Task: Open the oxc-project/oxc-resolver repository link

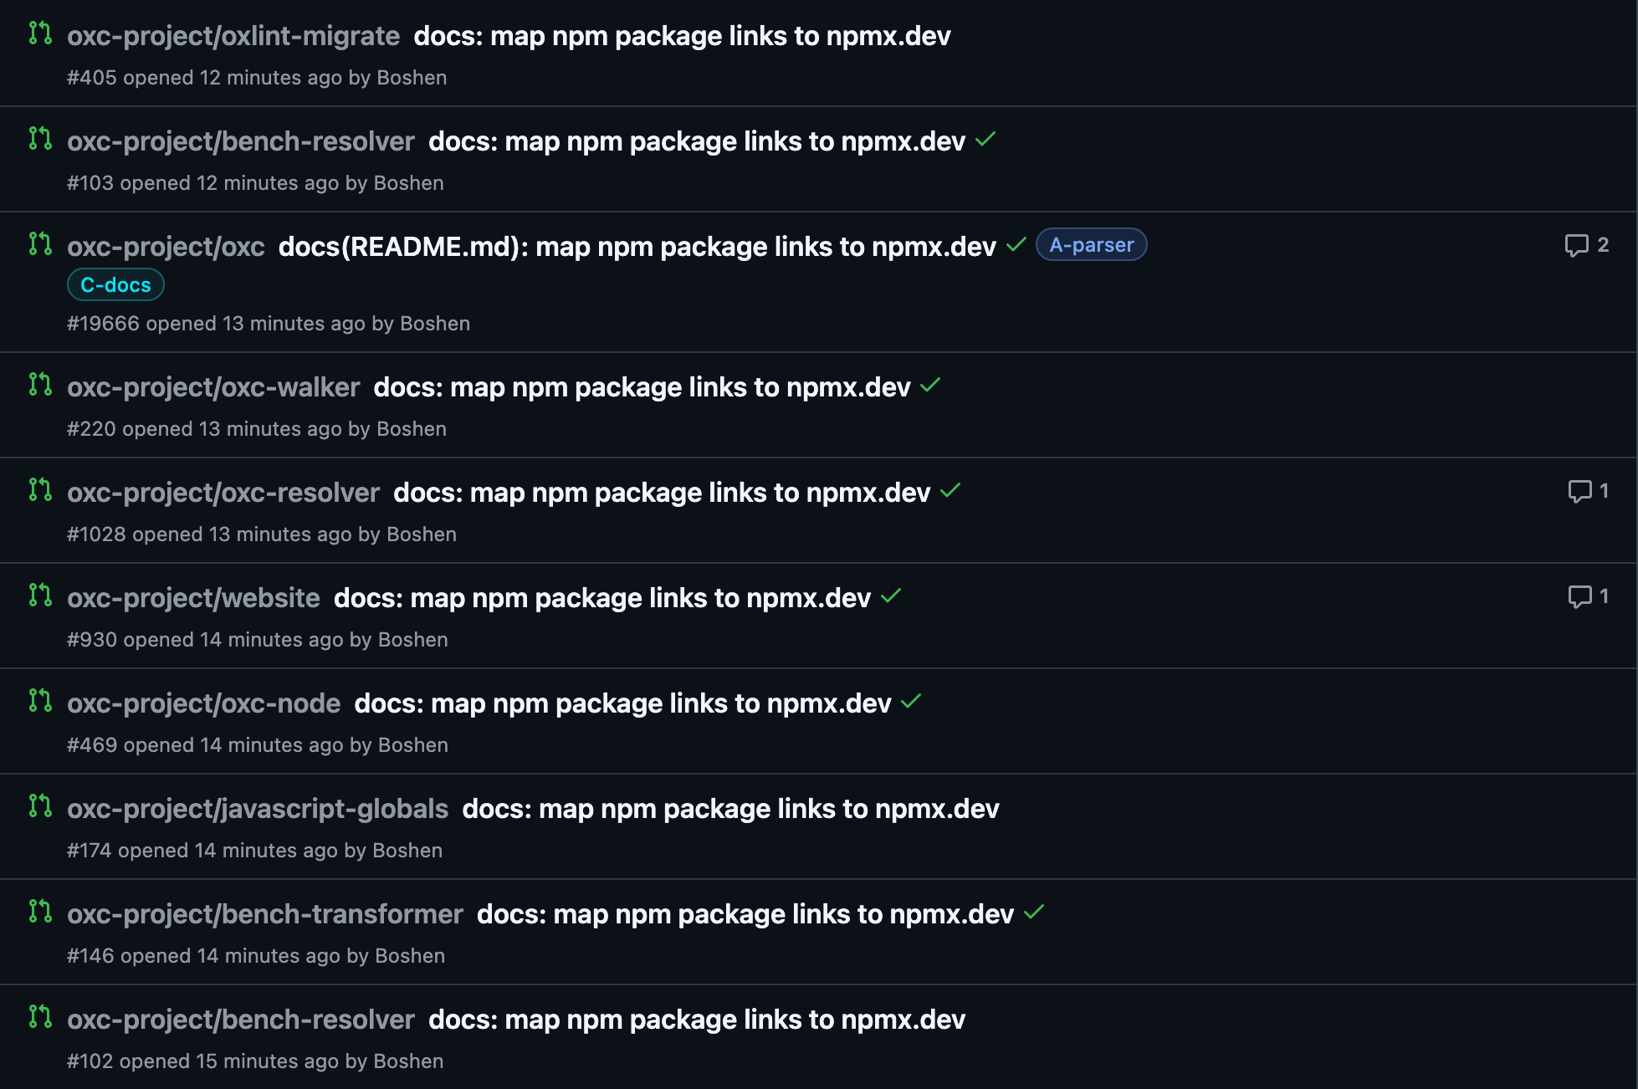Action: 223,493
